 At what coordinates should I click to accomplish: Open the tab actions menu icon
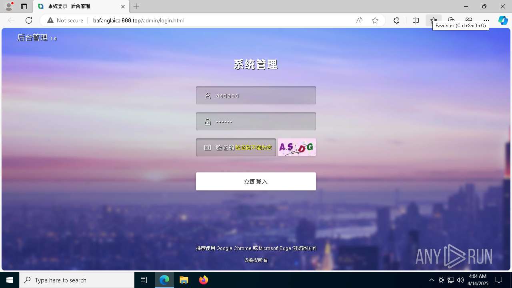click(24, 6)
